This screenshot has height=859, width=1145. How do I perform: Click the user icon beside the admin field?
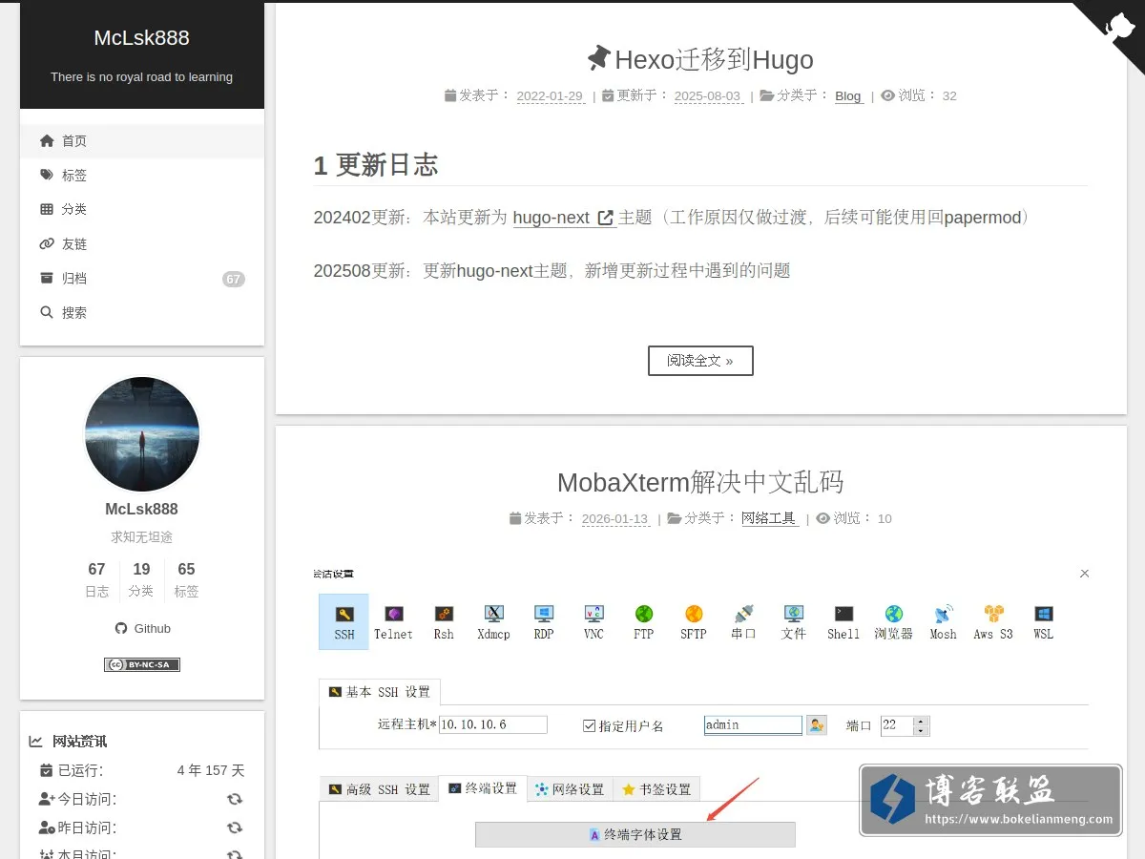pos(816,725)
